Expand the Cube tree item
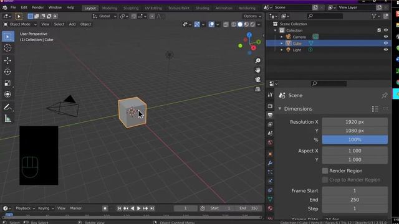 [x=281, y=44]
